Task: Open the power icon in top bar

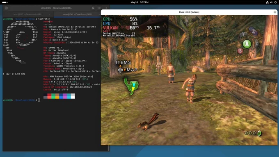Action: pos(275,2)
